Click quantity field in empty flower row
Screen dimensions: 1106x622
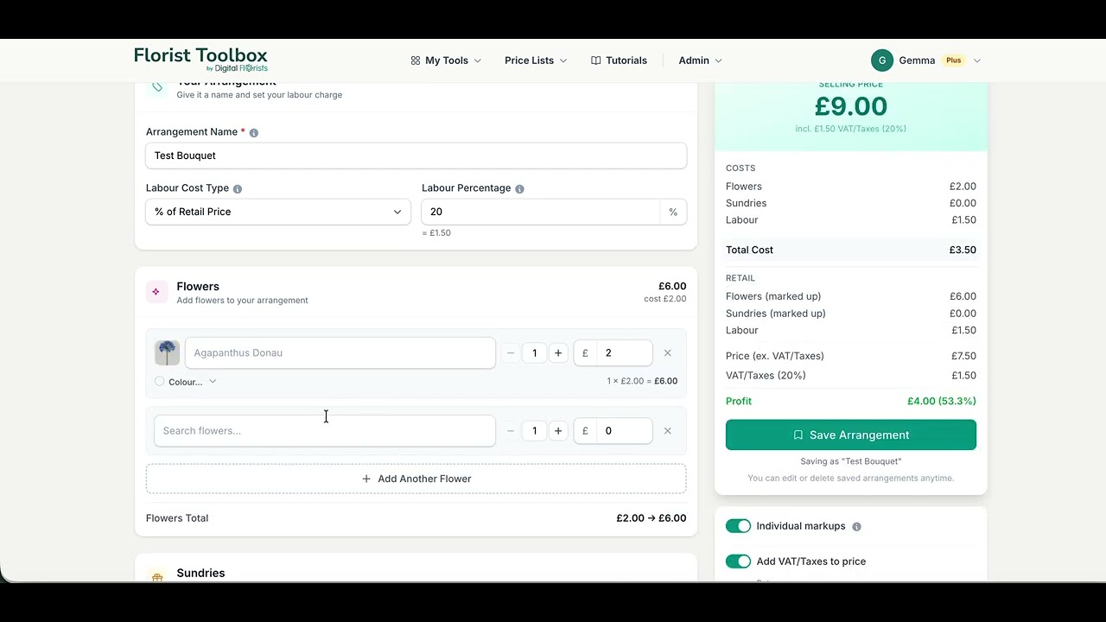(534, 430)
